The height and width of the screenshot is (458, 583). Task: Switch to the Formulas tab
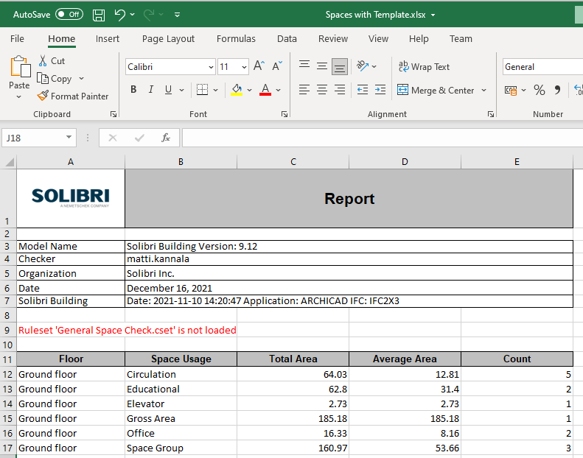tap(236, 38)
